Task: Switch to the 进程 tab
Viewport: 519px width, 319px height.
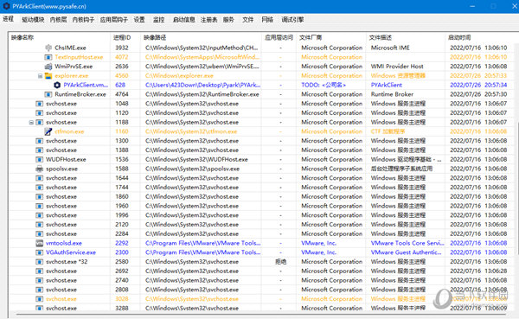Action: click(x=9, y=19)
